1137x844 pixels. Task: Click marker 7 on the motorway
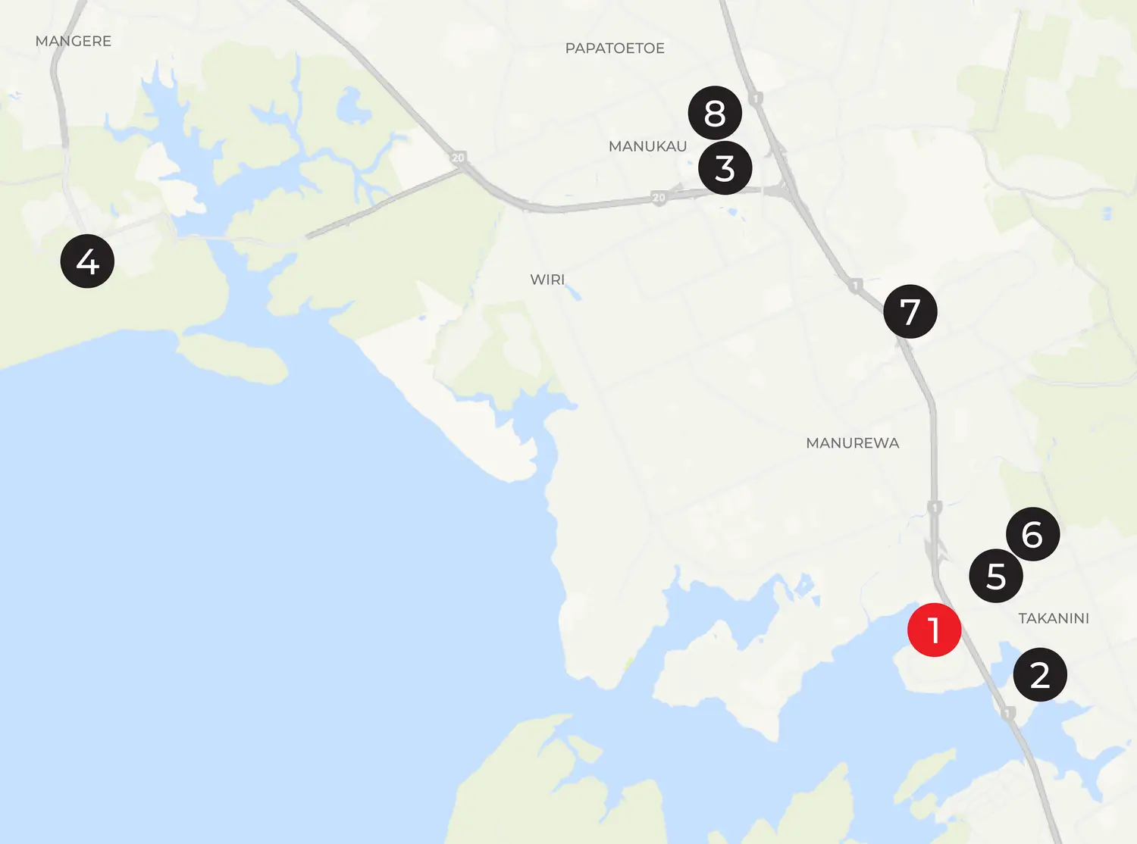coord(910,311)
